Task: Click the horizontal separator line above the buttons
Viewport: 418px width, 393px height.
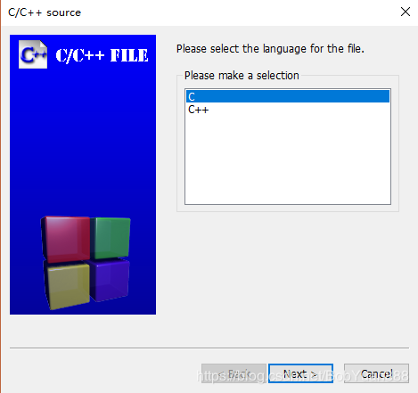Action: pyautogui.click(x=209, y=348)
